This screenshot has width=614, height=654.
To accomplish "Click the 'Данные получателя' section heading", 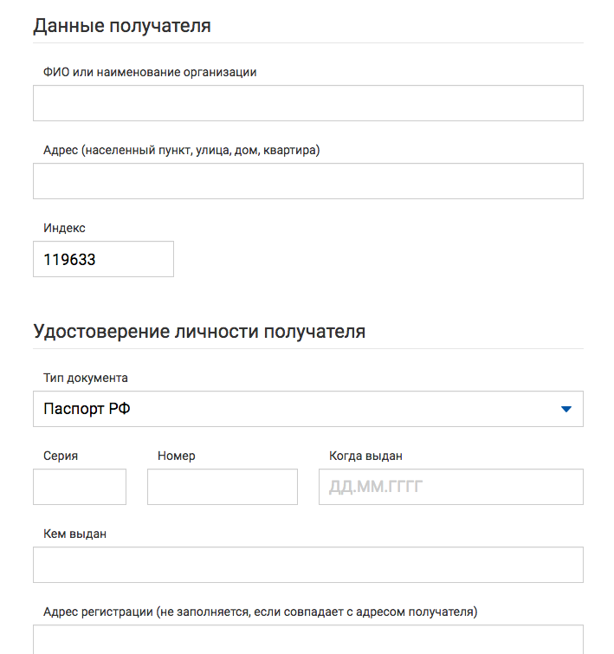I will [x=122, y=26].
